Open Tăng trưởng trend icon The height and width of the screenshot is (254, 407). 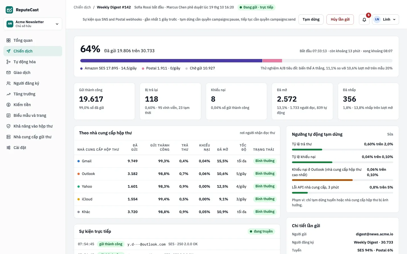pos(8,94)
